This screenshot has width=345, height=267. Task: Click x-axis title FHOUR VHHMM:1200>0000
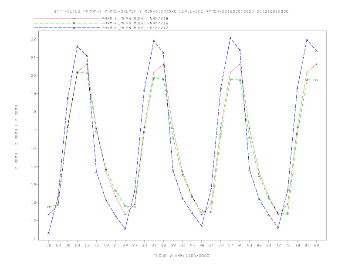pyautogui.click(x=181, y=256)
